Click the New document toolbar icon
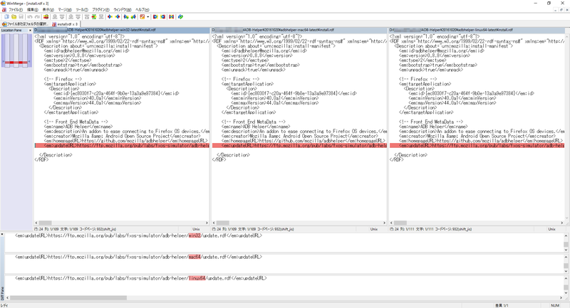 (x=6, y=16)
